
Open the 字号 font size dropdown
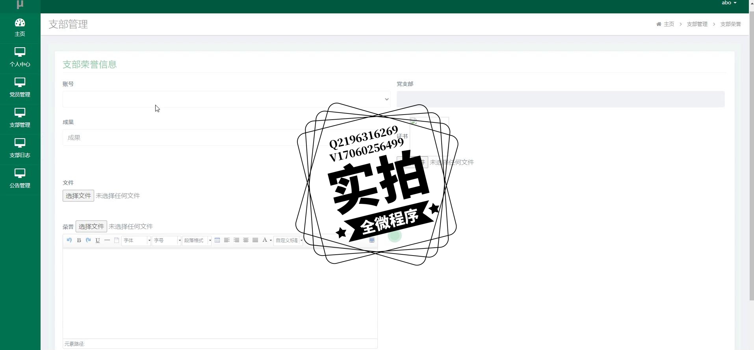click(167, 240)
